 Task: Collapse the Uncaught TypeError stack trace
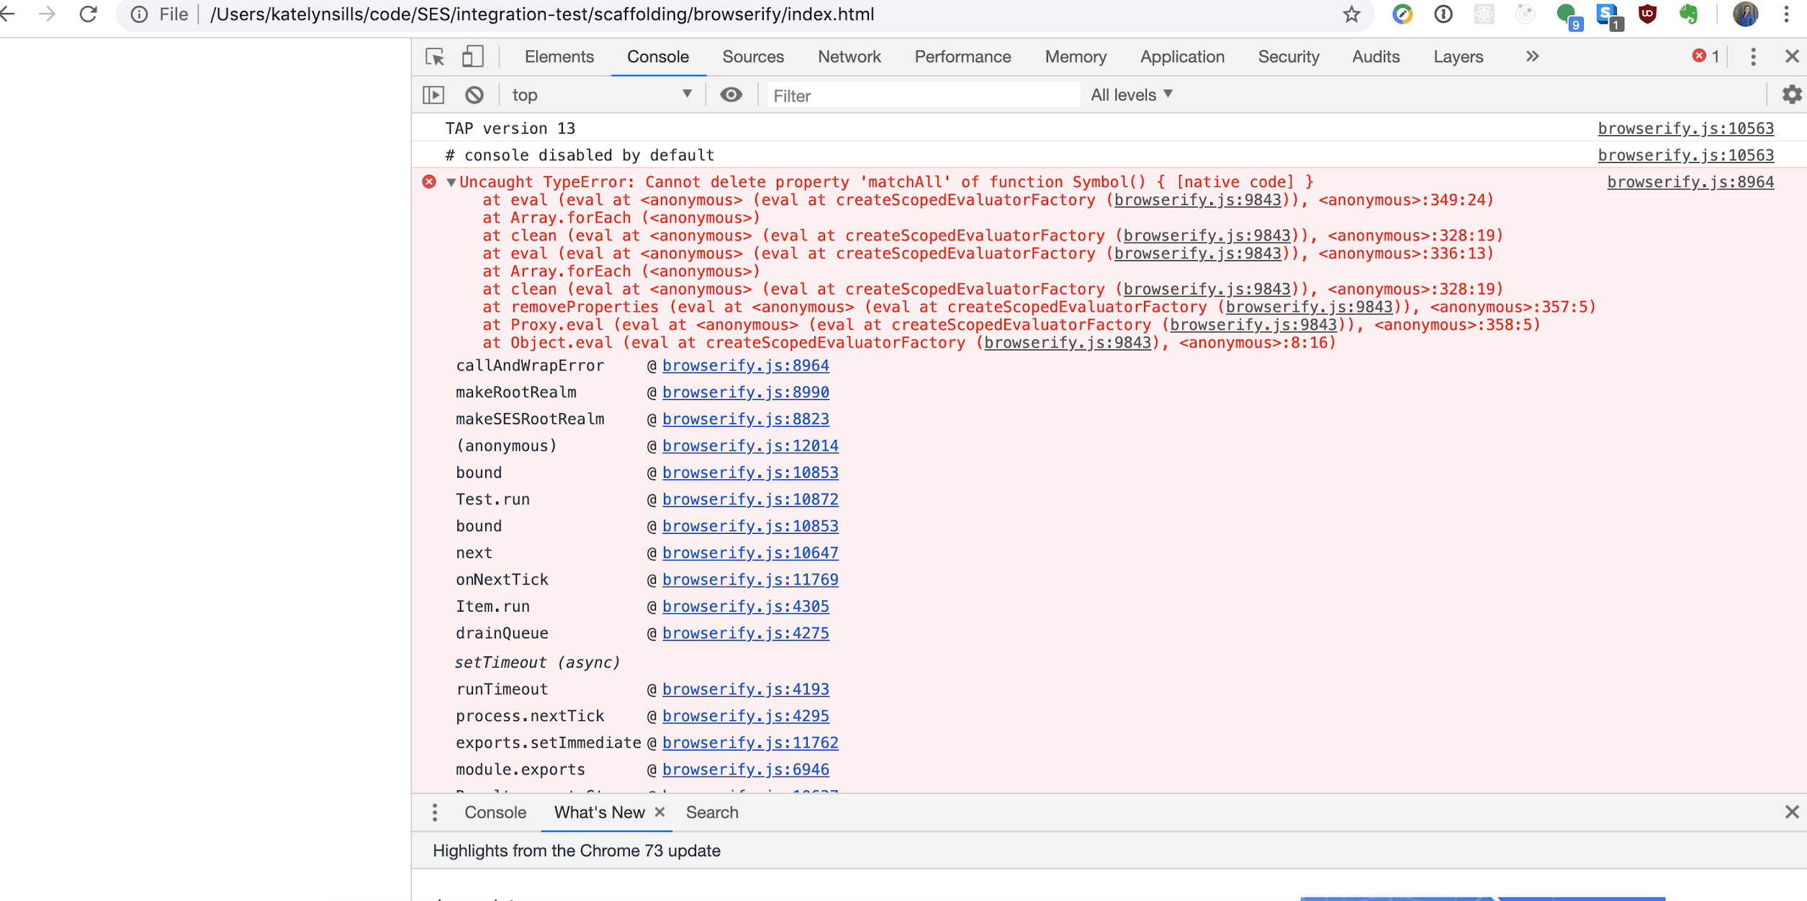tap(451, 181)
